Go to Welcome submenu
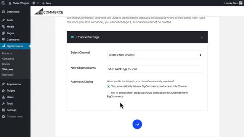Image resolution: width=244 pixels, height=137 pixels. [8, 69]
